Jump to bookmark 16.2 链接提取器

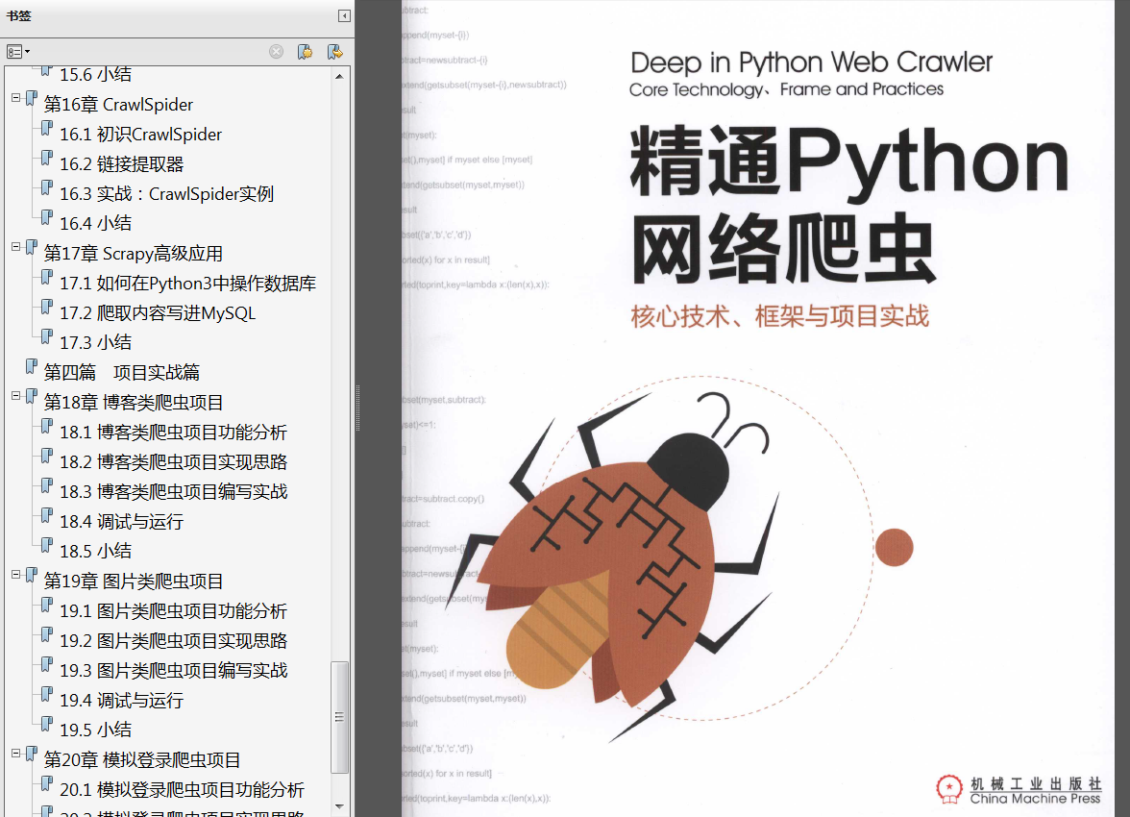[121, 164]
